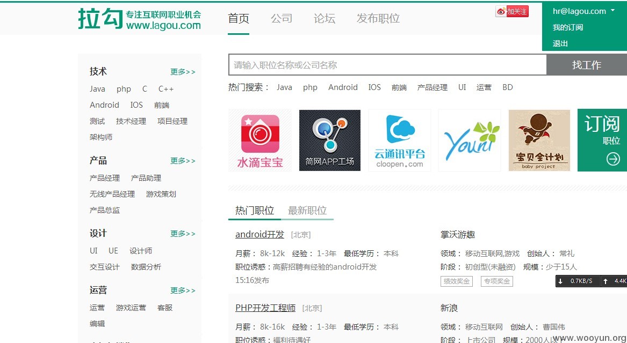The height and width of the screenshot is (343, 627).
Task: Show more 产品 categories via 更多>>
Action: [183, 161]
